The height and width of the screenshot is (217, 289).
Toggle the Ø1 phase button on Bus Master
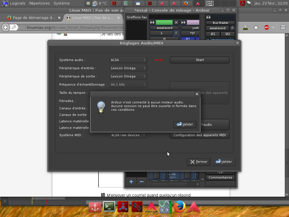tap(213, 34)
